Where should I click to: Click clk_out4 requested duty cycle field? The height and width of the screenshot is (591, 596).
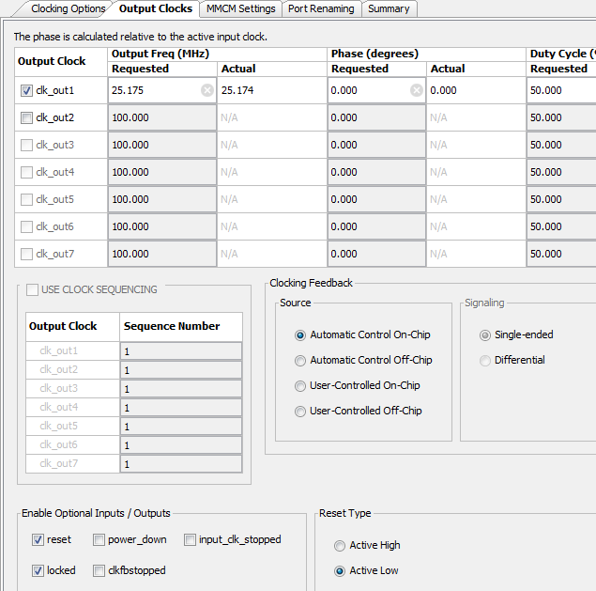[561, 172]
